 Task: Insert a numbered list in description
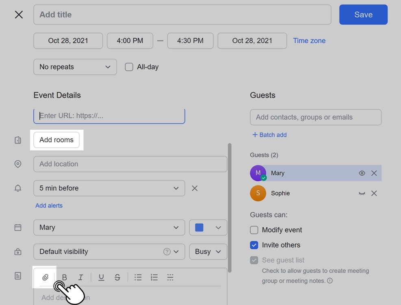click(x=154, y=277)
